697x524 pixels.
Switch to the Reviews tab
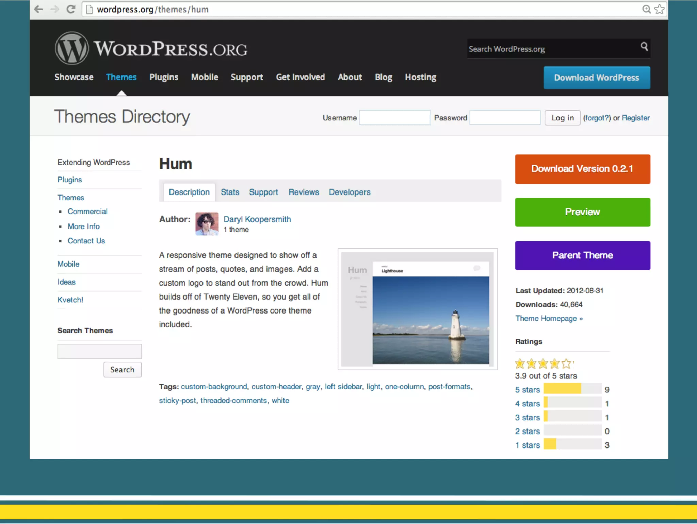point(304,192)
